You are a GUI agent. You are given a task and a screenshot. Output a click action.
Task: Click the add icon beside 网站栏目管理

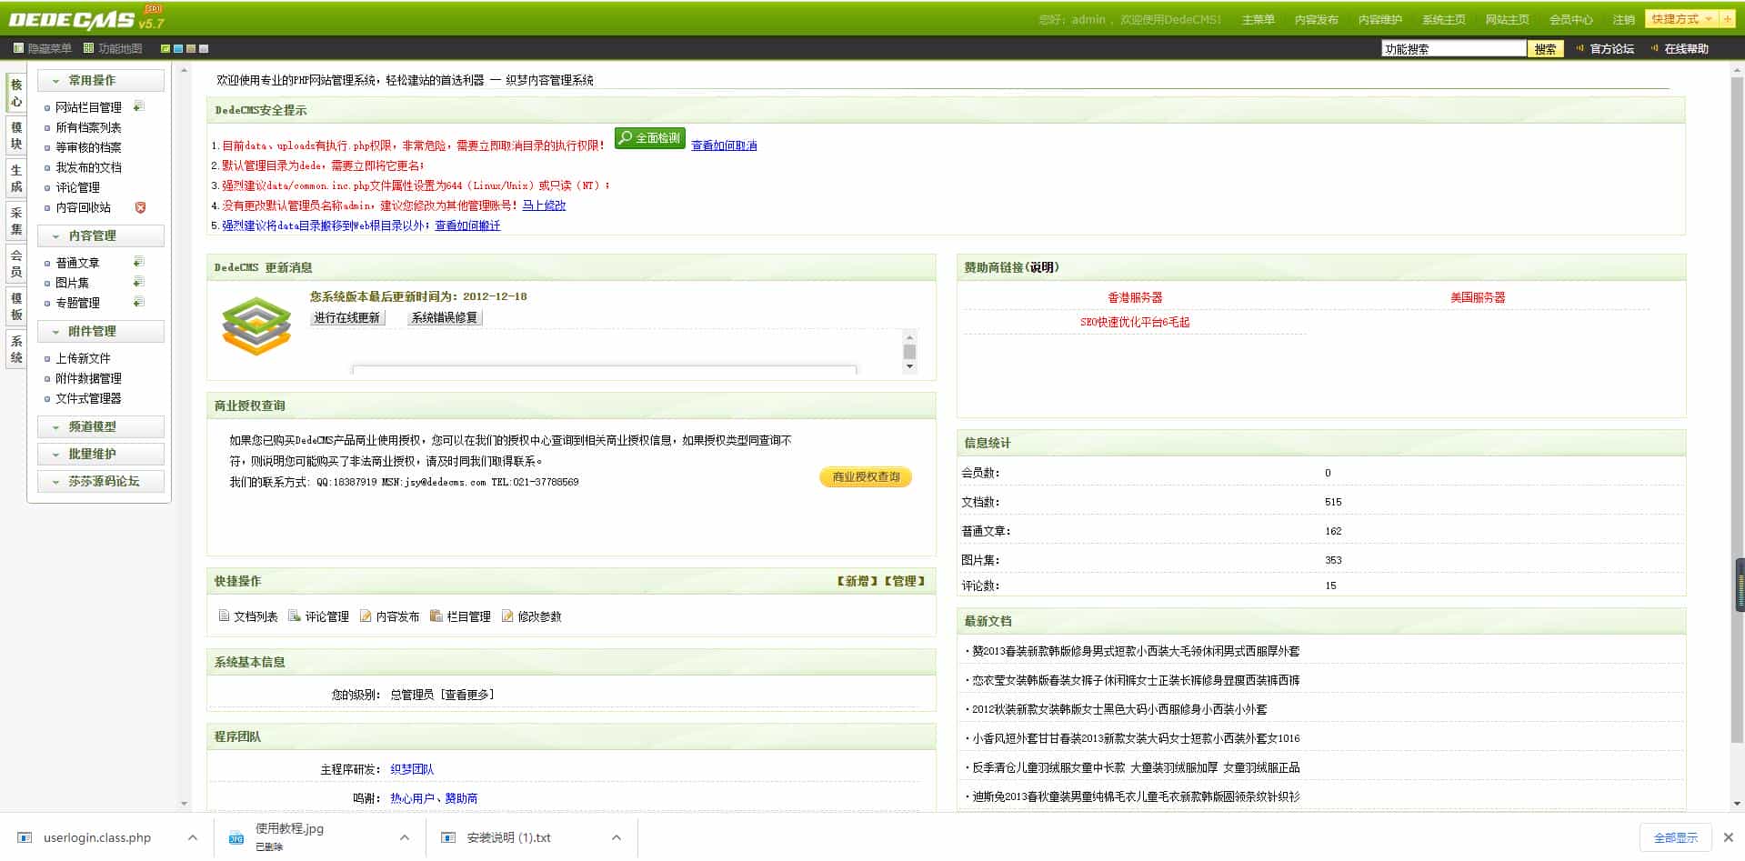pos(138,106)
